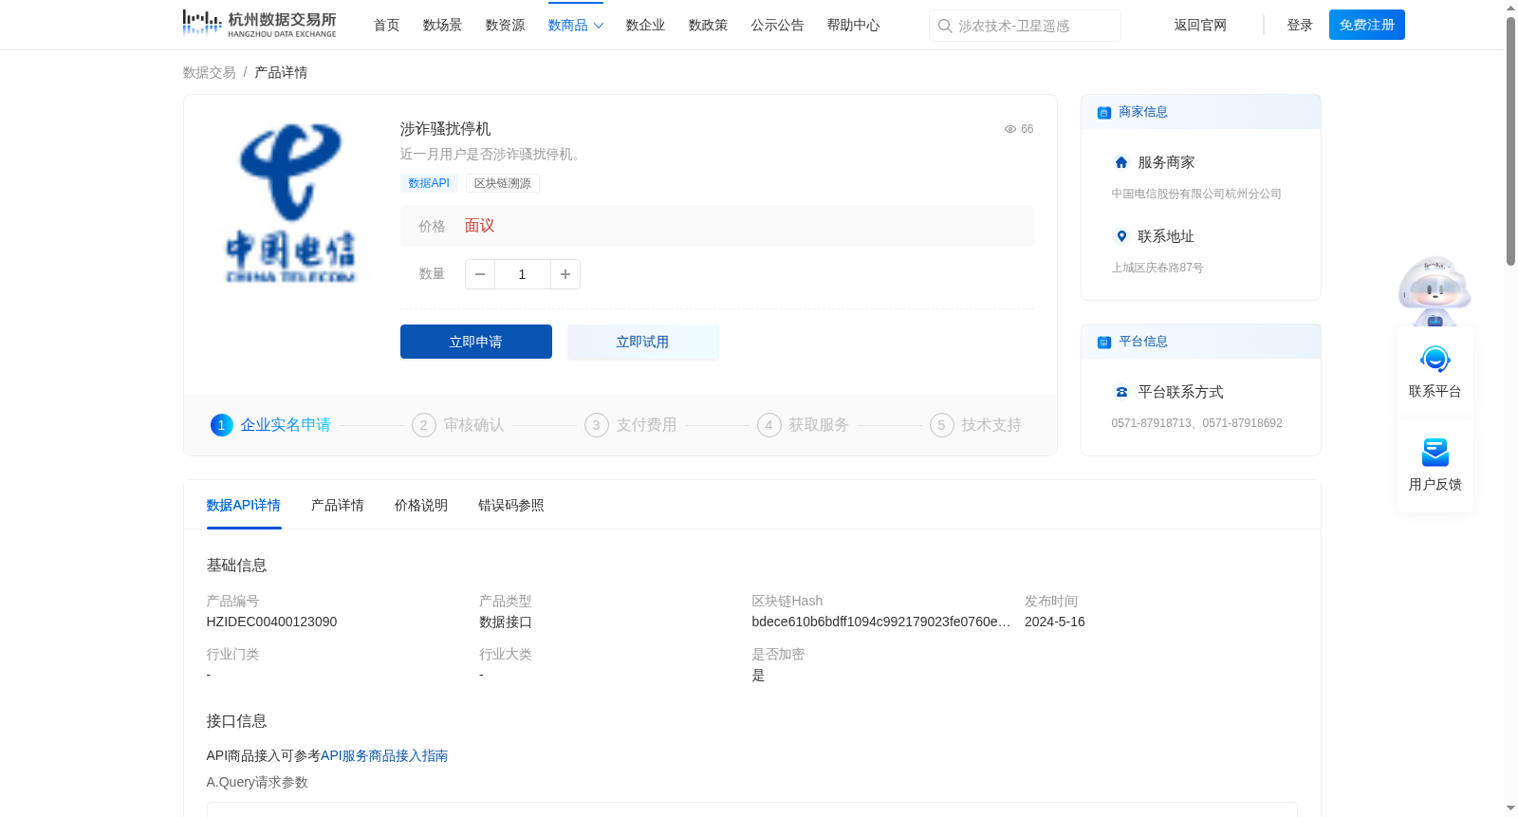Screen dimensions: 1518x817
Task: Click the 免费注册 button
Action: [1367, 25]
